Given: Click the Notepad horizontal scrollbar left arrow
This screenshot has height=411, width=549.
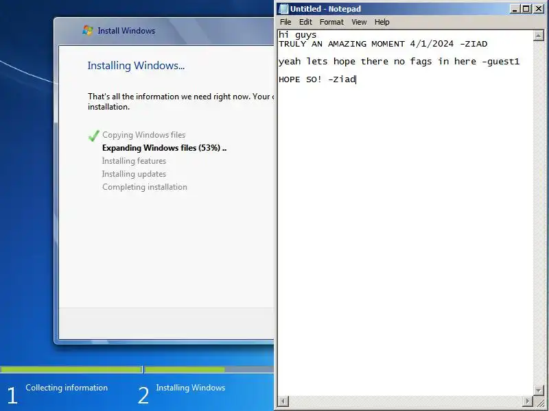Looking at the screenshot, I should point(283,401).
